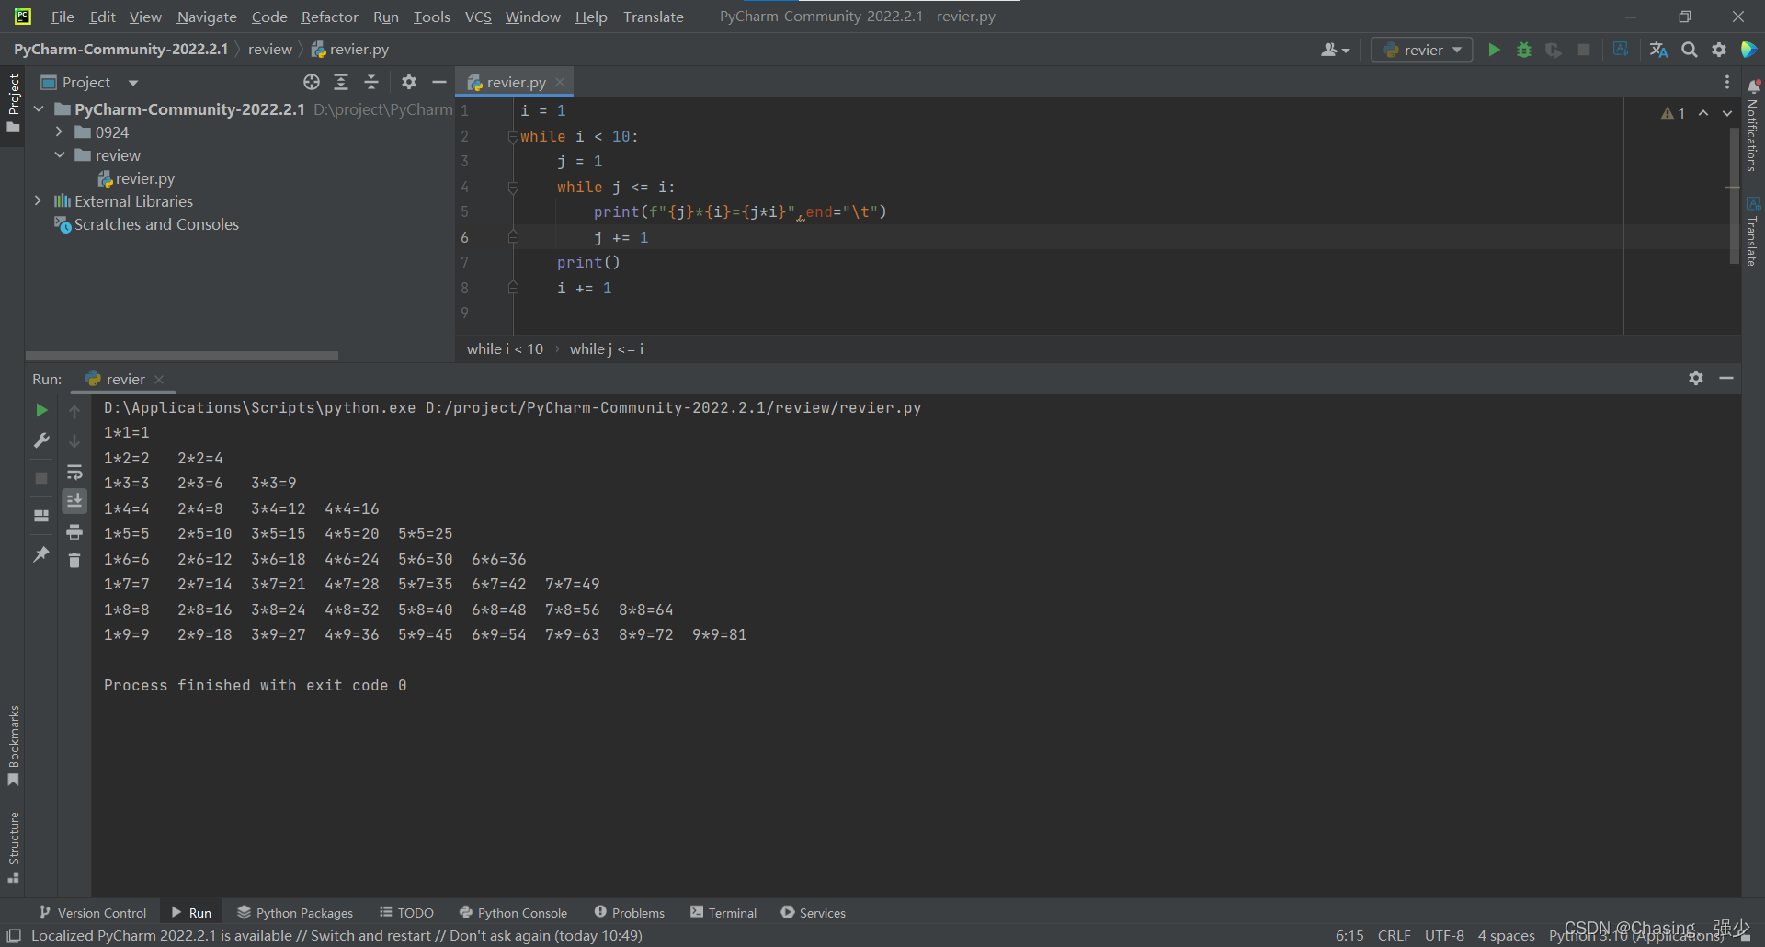Viewport: 1765px width, 947px height.
Task: Select revier.py in the project tree
Action: pyautogui.click(x=136, y=178)
